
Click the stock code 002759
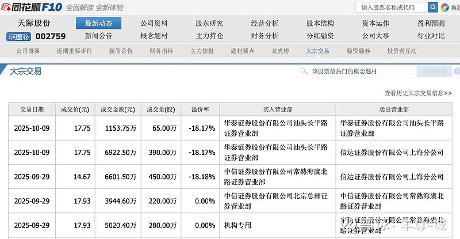click(x=51, y=36)
